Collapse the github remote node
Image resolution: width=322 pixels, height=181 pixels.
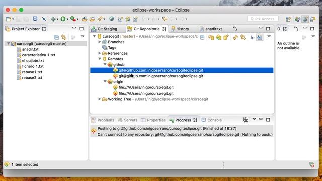[x=105, y=65]
